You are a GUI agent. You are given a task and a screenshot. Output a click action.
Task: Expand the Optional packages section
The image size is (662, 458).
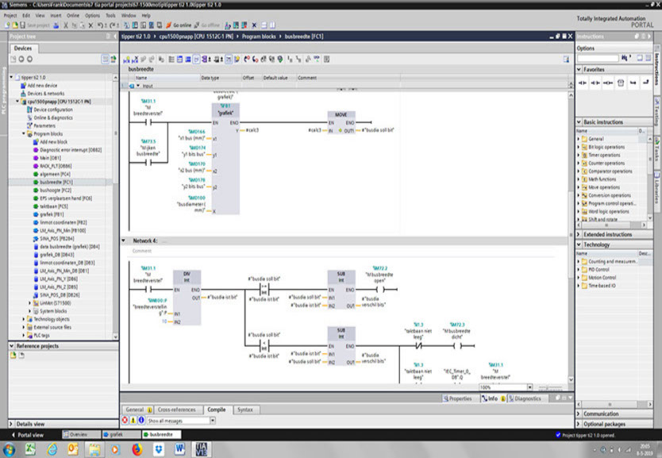(x=579, y=424)
